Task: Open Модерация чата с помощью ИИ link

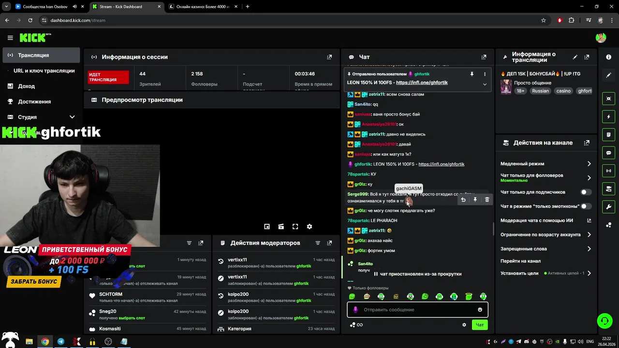Action: [545, 220]
